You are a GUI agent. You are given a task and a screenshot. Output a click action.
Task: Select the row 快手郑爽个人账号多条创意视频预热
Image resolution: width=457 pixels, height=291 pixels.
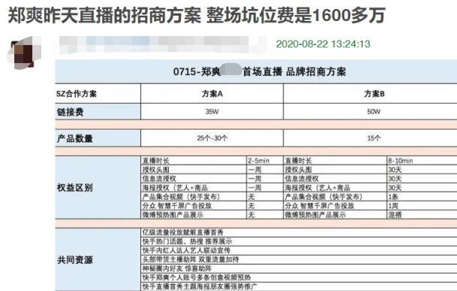299,277
